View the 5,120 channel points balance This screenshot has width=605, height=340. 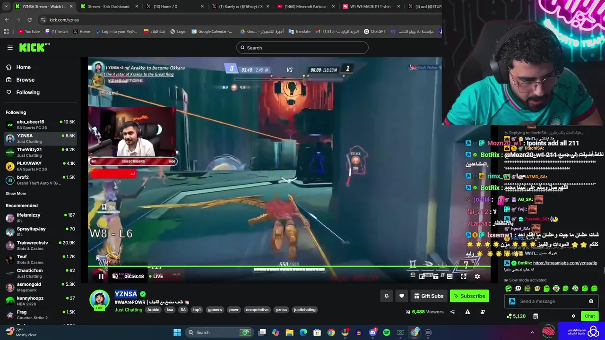click(x=516, y=316)
